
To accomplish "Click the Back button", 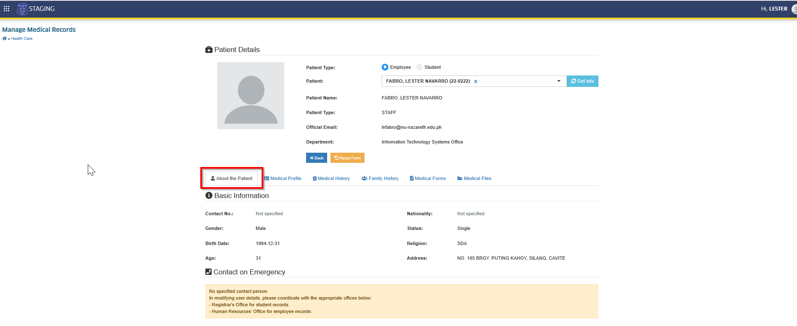I will (x=317, y=158).
